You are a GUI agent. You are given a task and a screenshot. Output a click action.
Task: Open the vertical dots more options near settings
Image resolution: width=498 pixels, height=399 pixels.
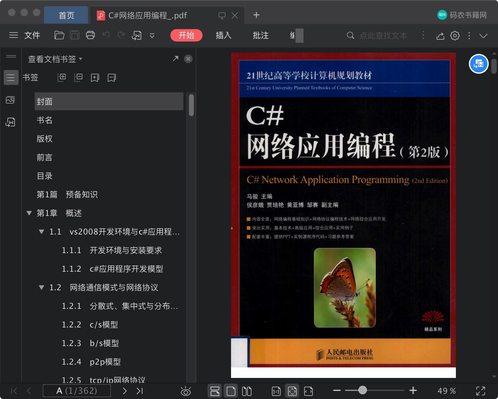469,36
